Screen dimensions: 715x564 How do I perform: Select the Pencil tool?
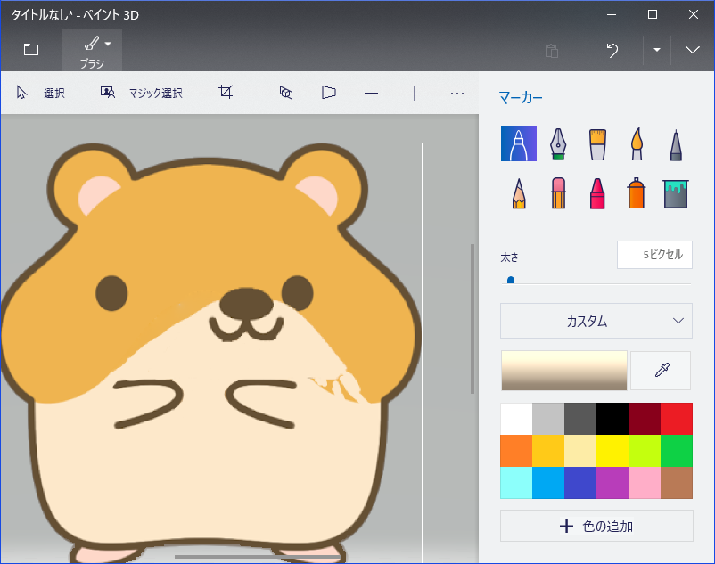point(519,193)
